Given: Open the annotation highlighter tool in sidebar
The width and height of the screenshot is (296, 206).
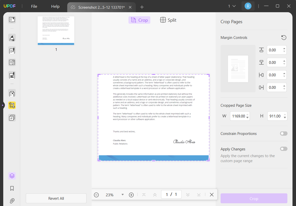Looking at the screenshot, I should [x=12, y=38].
